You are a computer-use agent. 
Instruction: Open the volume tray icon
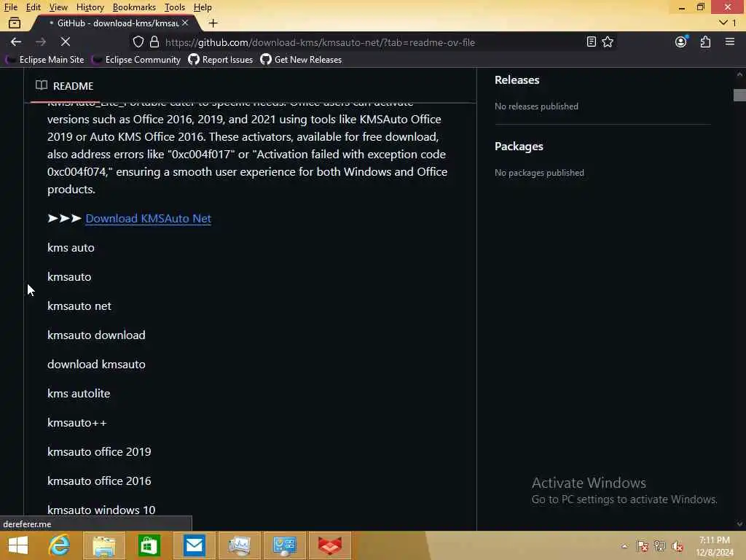coord(678,546)
